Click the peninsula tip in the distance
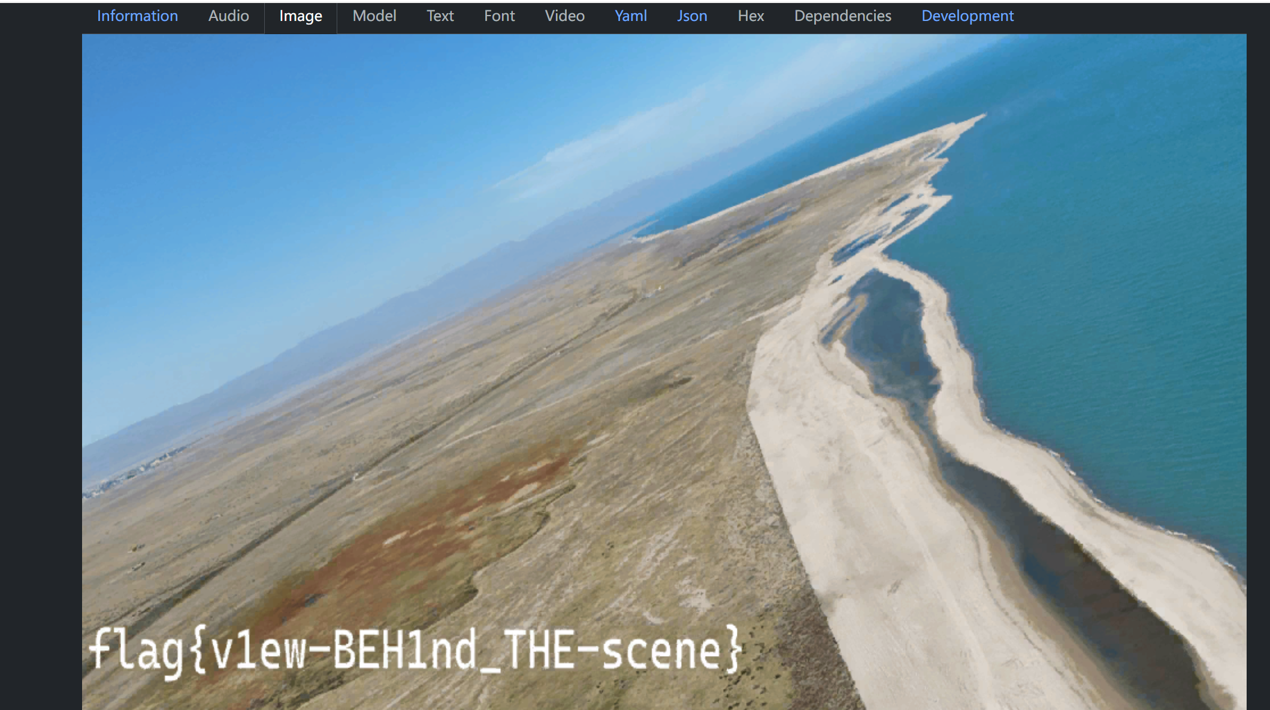Screen dimensions: 1270x710 (973, 120)
